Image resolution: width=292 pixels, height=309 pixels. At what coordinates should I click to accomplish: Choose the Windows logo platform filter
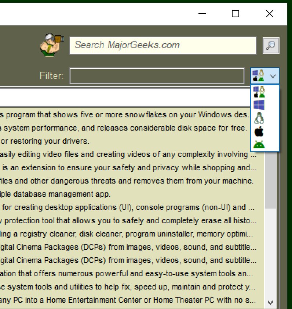coord(259,105)
